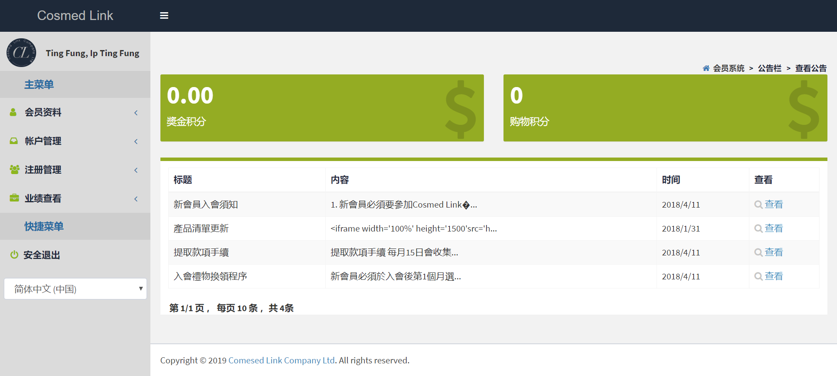Click magnifier icon in 新會員入會須知 row

point(759,205)
